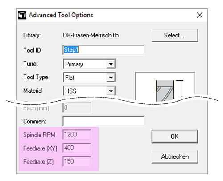Image resolution: width=223 pixels, height=181 pixels.
Task: Click the Feedrate (Z) input showing 150
Action: click(x=77, y=161)
